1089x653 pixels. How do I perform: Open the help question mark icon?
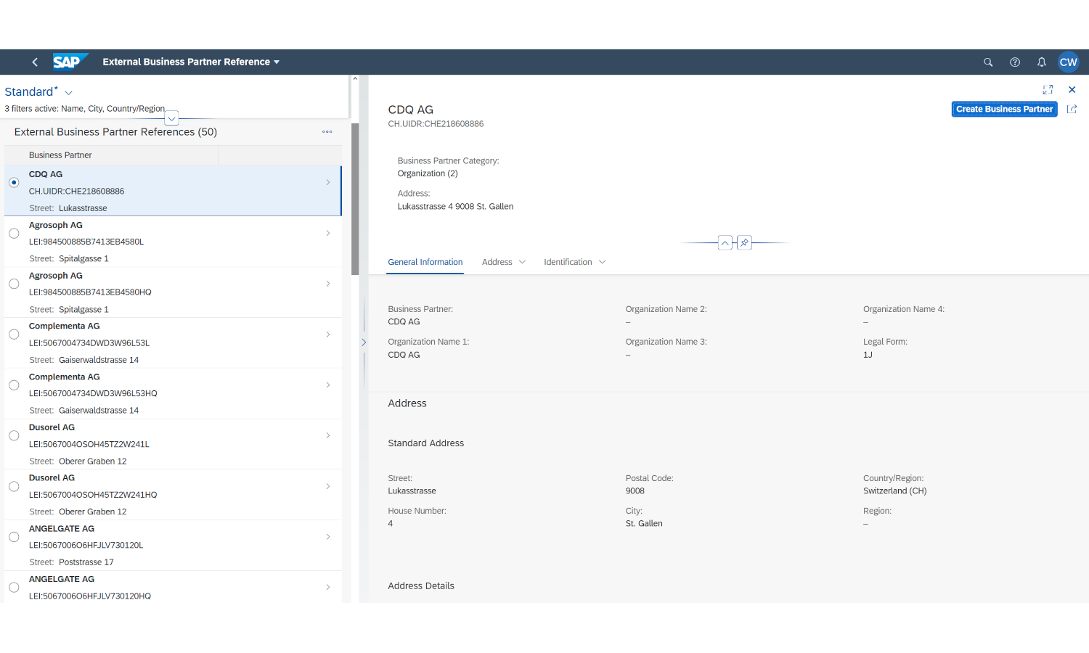tap(1015, 62)
